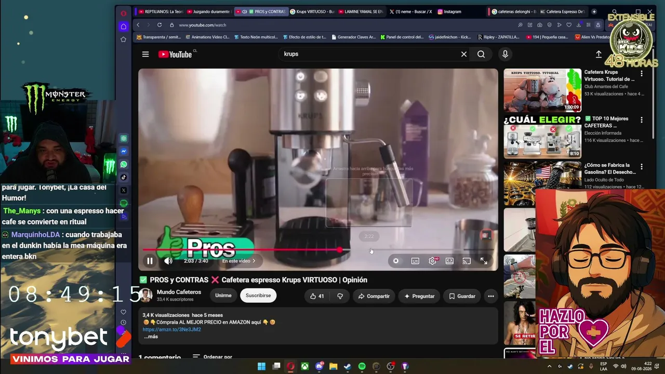Save the video with Guardar
The height and width of the screenshot is (374, 665).
click(x=462, y=296)
